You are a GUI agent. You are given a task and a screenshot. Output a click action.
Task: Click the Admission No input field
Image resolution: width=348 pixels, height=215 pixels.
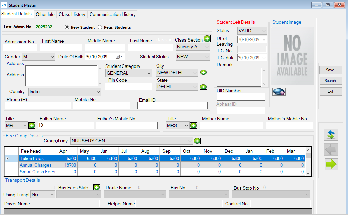(x=20, y=48)
